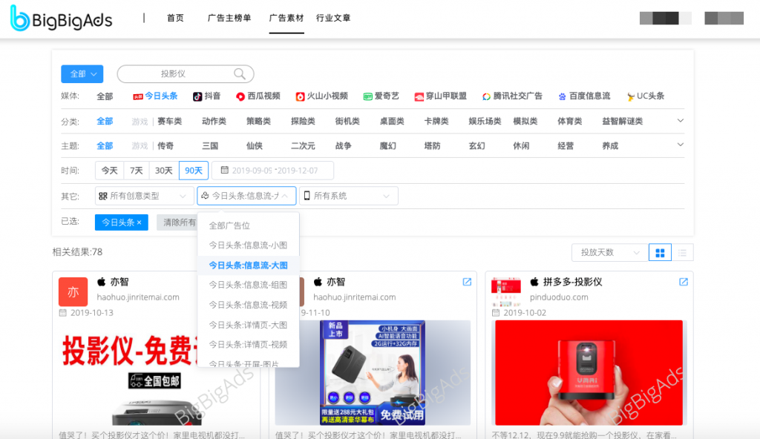The height and width of the screenshot is (439, 760).
Task: Open the red 拼多多 projector ad image
Action: tap(589, 372)
